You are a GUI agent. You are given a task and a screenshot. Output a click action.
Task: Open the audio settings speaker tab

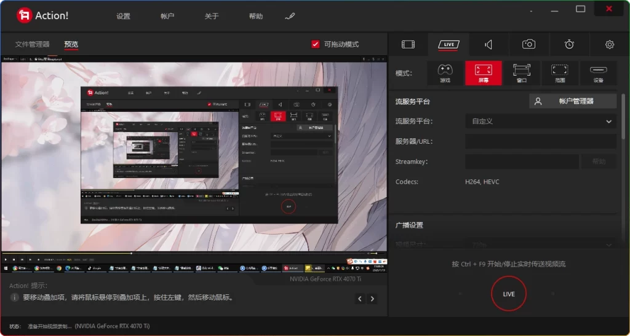click(x=488, y=44)
